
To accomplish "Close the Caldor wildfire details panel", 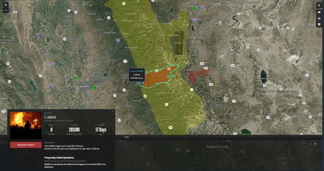I will pos(113,111).
